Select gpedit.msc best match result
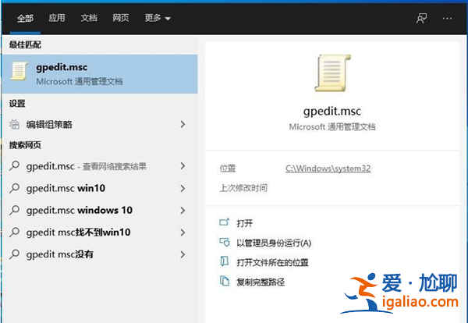This screenshot has height=323, width=468. 100,74
